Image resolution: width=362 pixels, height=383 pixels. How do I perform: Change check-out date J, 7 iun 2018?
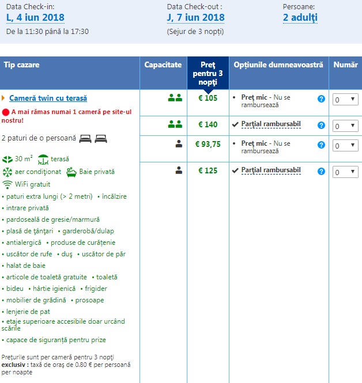pyautogui.click(x=195, y=17)
